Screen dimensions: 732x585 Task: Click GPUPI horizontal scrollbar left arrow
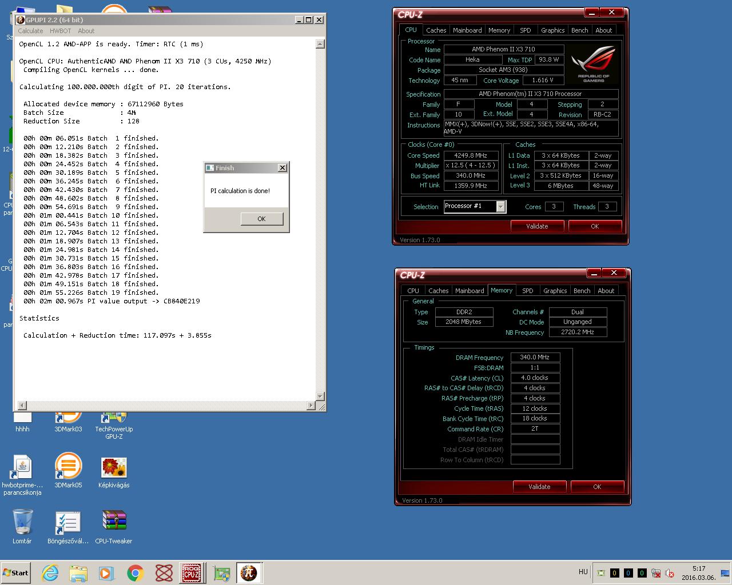pyautogui.click(x=22, y=406)
